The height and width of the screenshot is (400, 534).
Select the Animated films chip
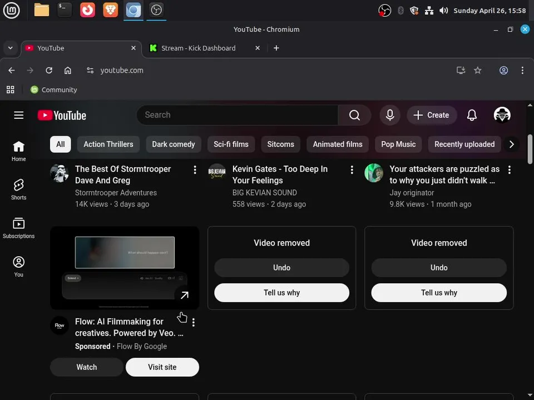click(338, 144)
